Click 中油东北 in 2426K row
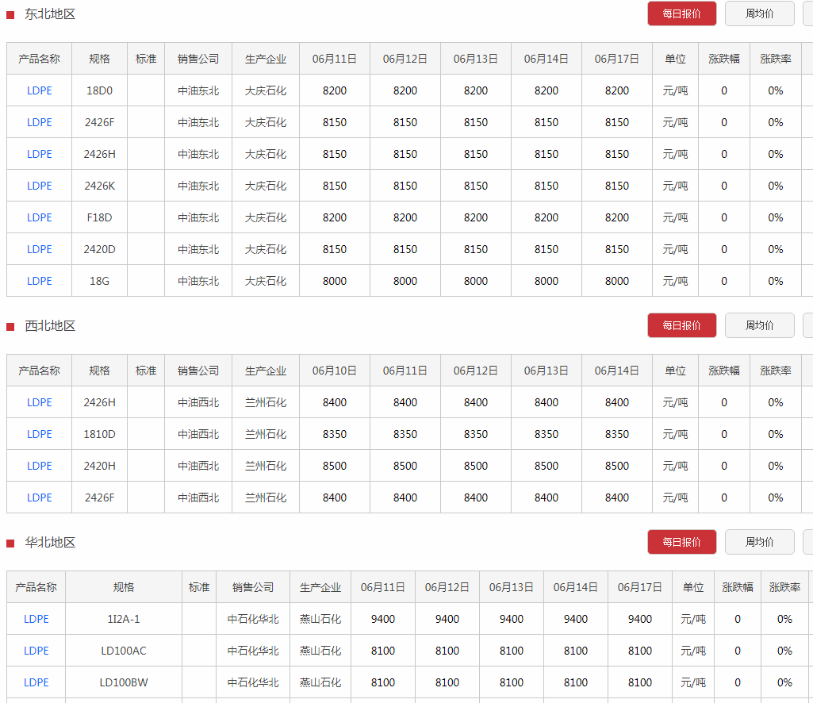This screenshot has height=703, width=813. 198,186
